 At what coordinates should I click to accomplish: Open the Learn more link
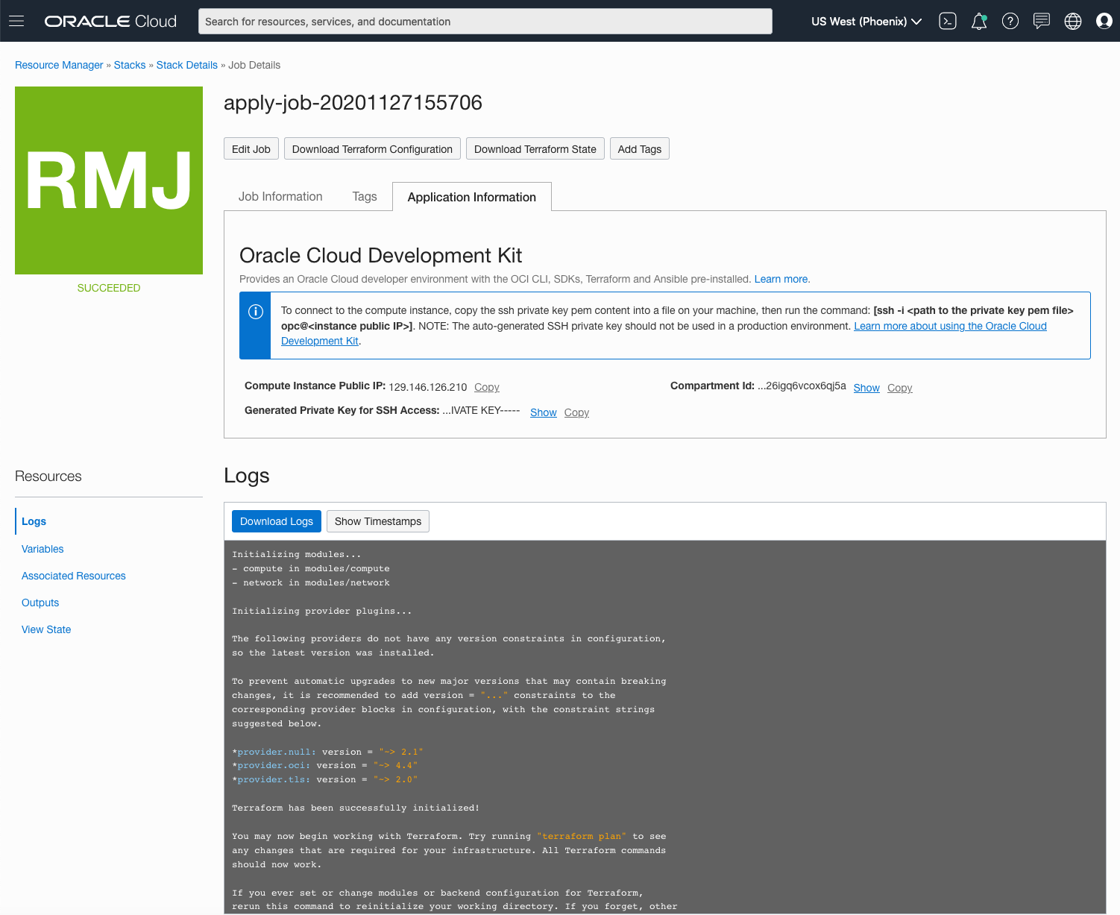781,279
